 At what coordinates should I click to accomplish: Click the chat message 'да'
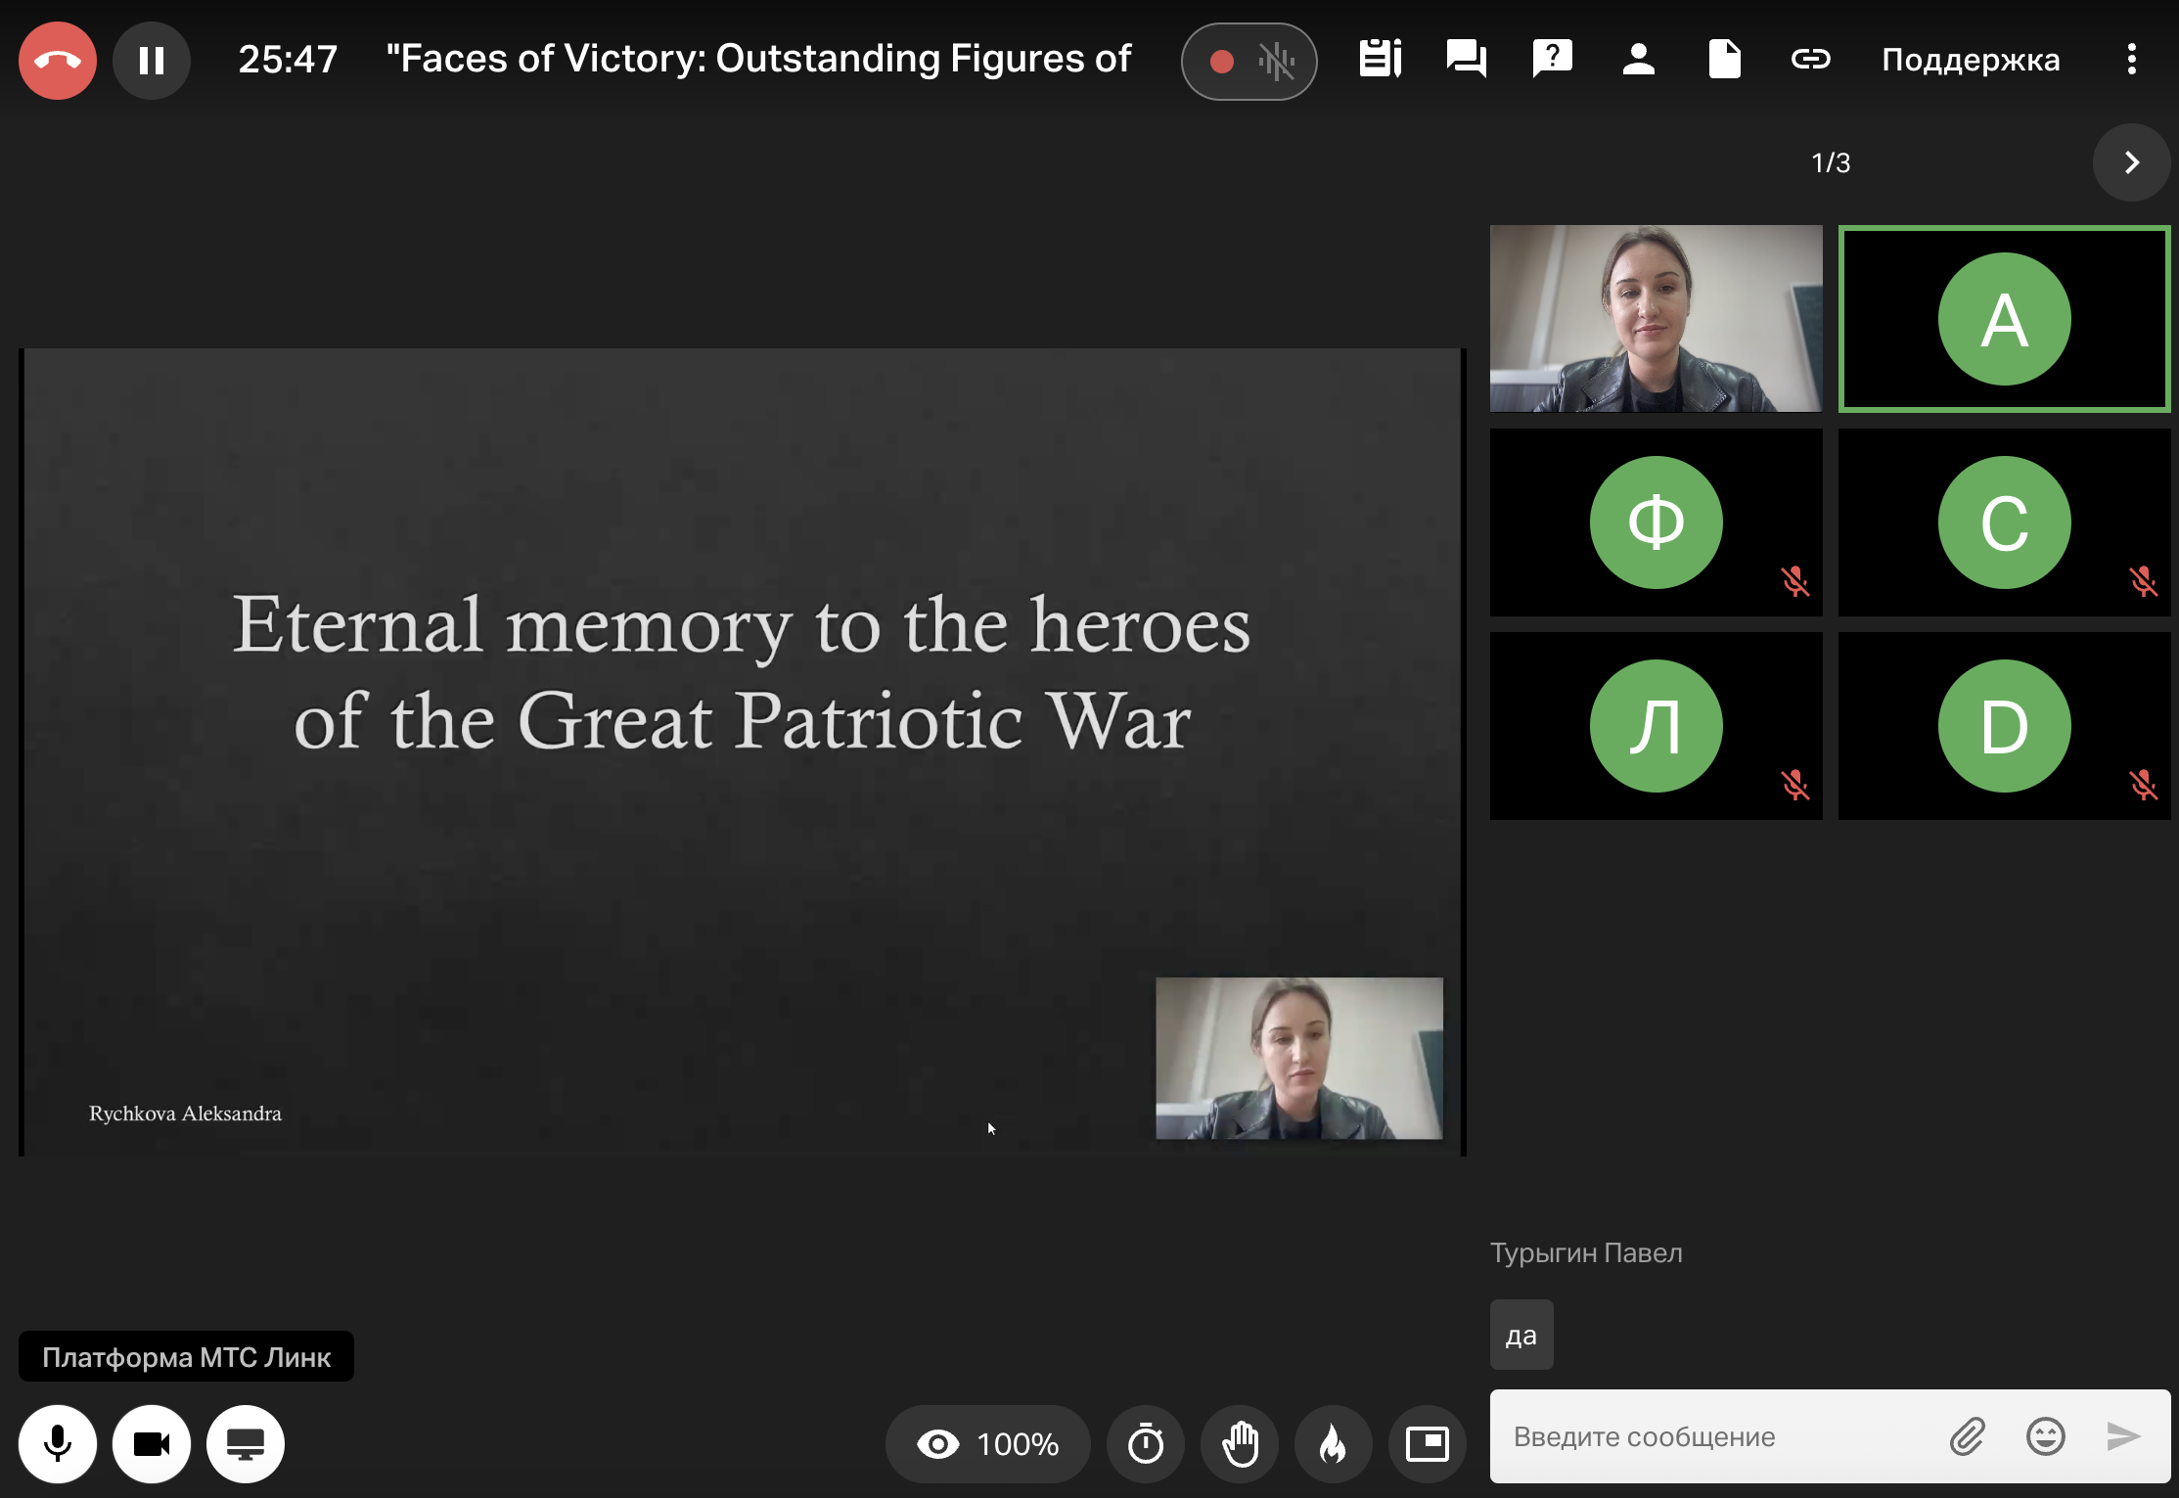[x=1521, y=1335]
